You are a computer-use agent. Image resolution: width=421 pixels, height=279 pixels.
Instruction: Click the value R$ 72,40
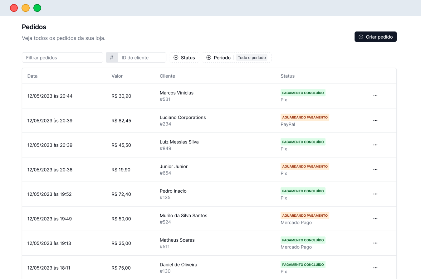coord(121,194)
